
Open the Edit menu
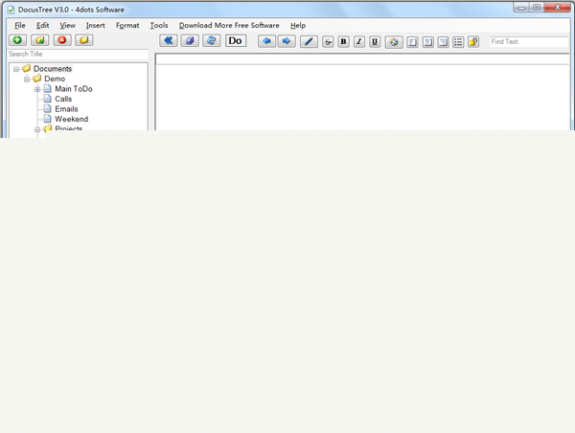42,25
